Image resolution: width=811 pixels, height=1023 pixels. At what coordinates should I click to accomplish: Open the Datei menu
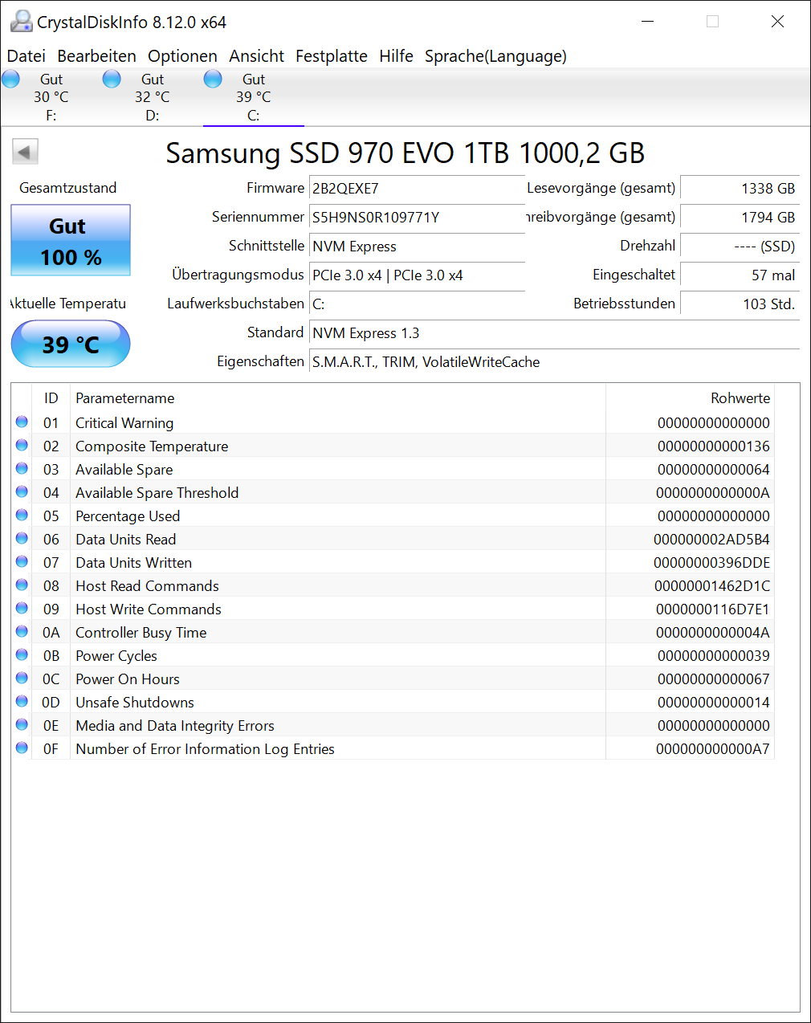click(x=26, y=56)
